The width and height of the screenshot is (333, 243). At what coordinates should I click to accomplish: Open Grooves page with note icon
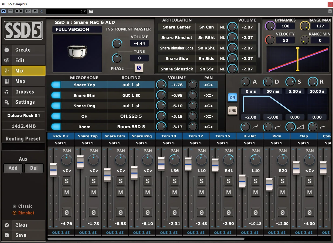click(x=7, y=92)
